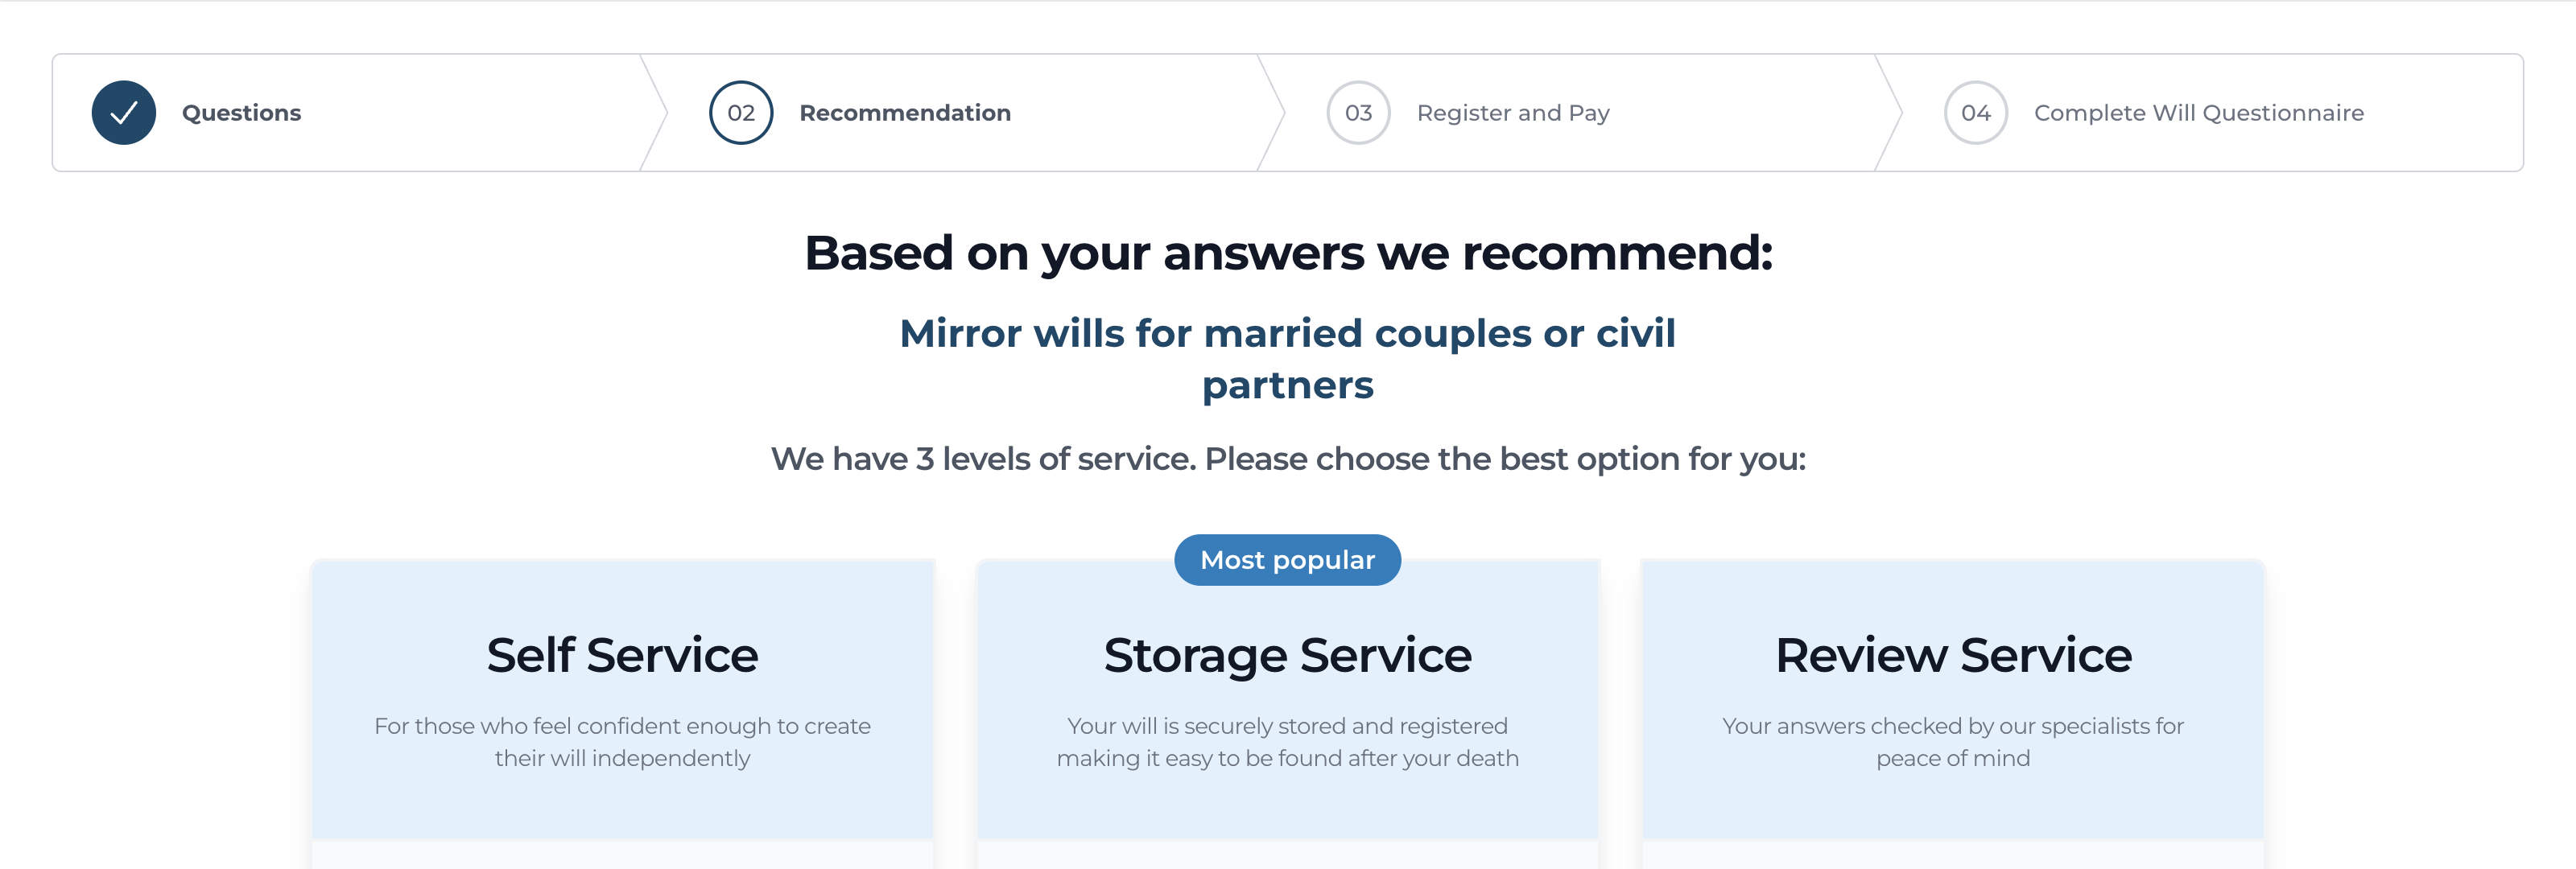Select the Review Service heading
Screen dimensions: 2576x869
pos(1953,656)
